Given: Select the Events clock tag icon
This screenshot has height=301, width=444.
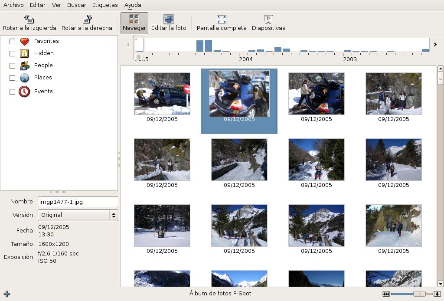Looking at the screenshot, I should coord(24,92).
